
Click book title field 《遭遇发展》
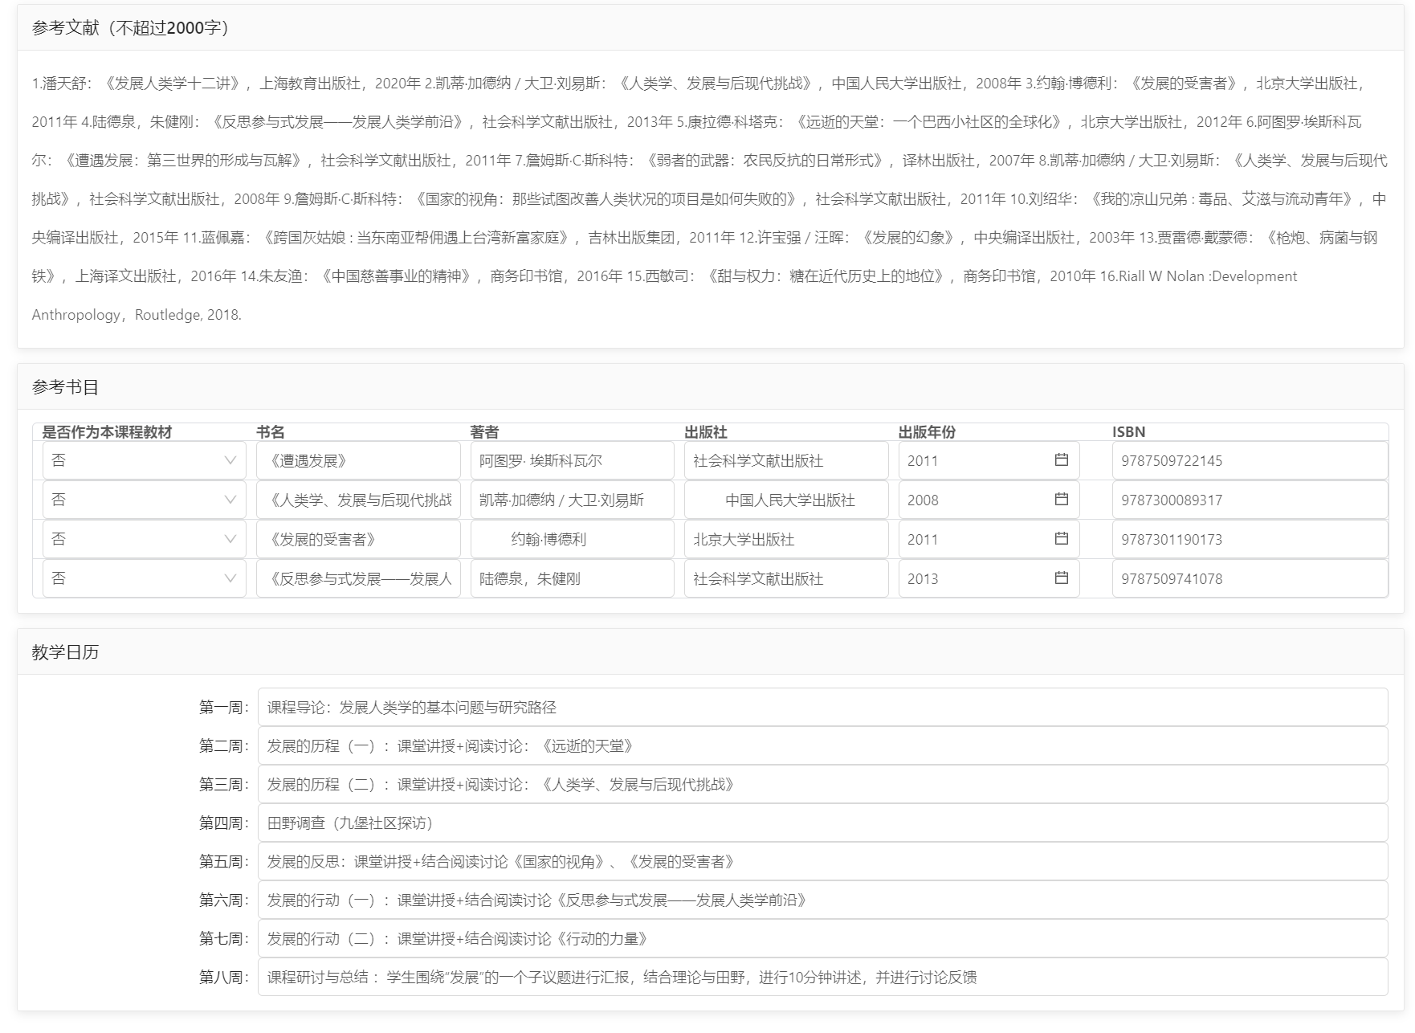tap(358, 460)
